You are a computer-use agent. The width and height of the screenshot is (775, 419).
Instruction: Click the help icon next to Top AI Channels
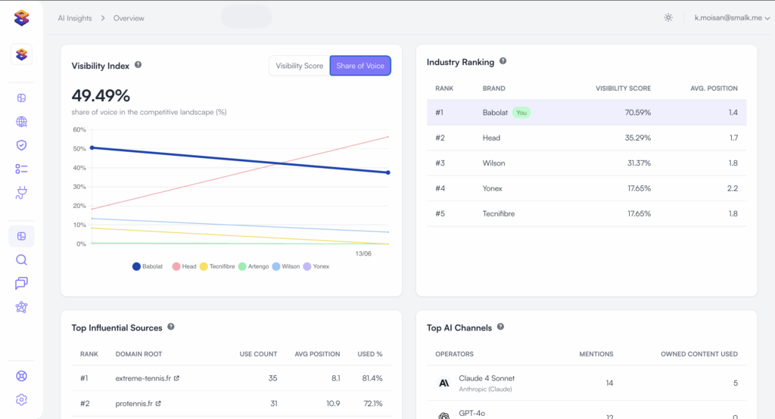pos(500,327)
